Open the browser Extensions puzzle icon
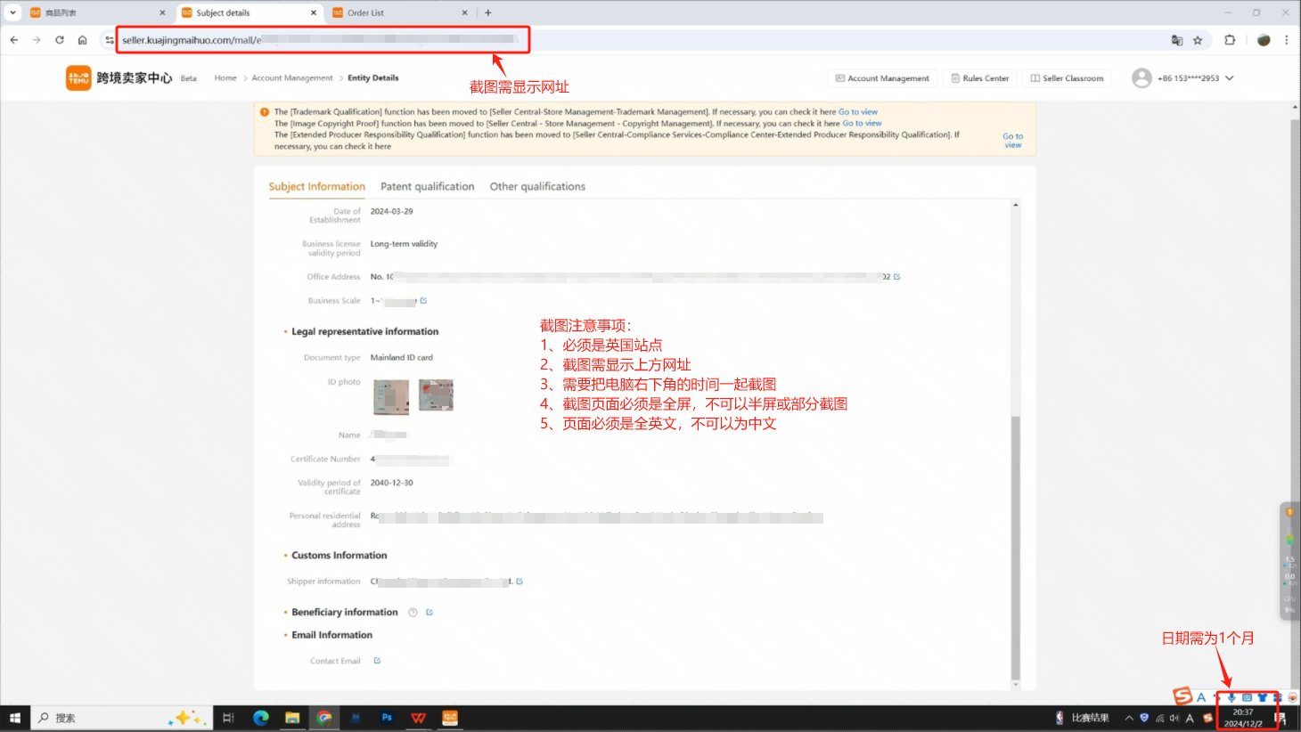 click(1230, 40)
